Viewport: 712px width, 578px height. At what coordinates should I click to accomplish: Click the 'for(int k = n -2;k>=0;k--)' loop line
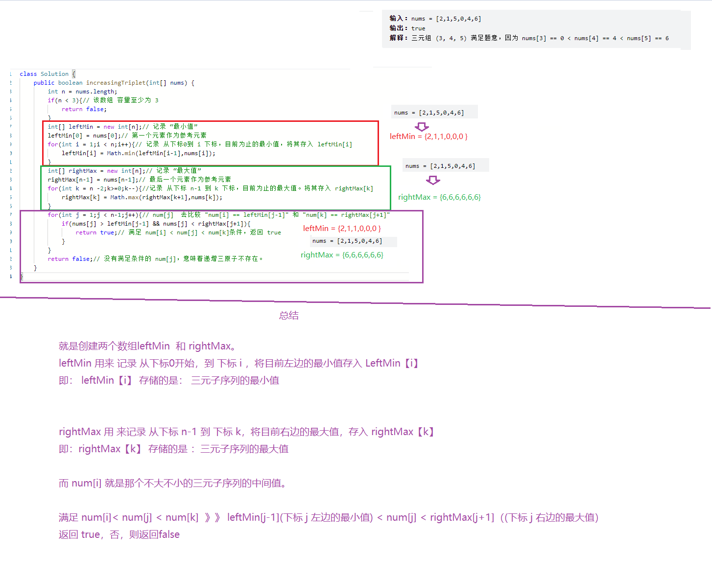pyautogui.click(x=210, y=188)
